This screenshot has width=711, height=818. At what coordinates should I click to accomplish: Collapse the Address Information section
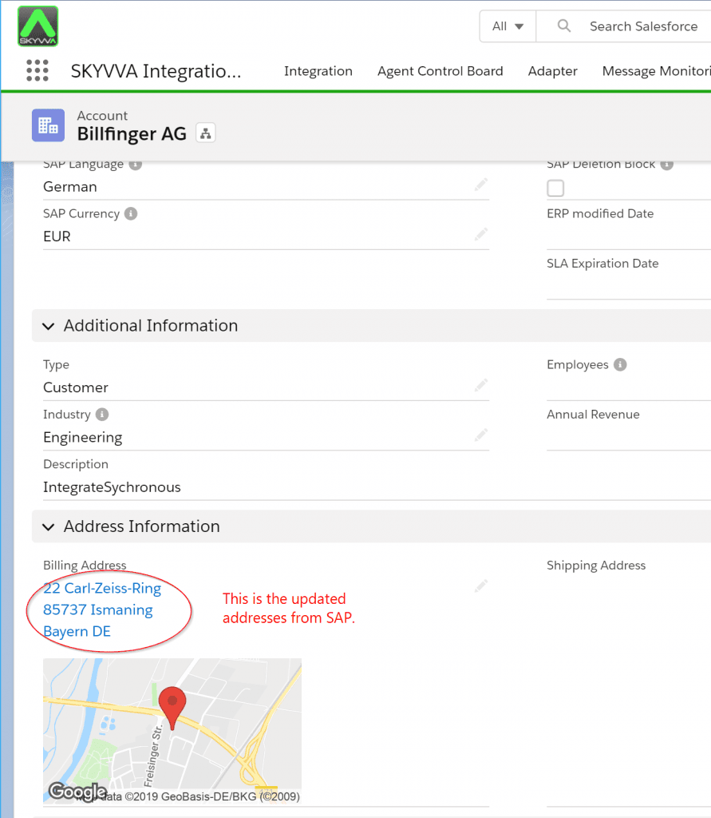[49, 526]
